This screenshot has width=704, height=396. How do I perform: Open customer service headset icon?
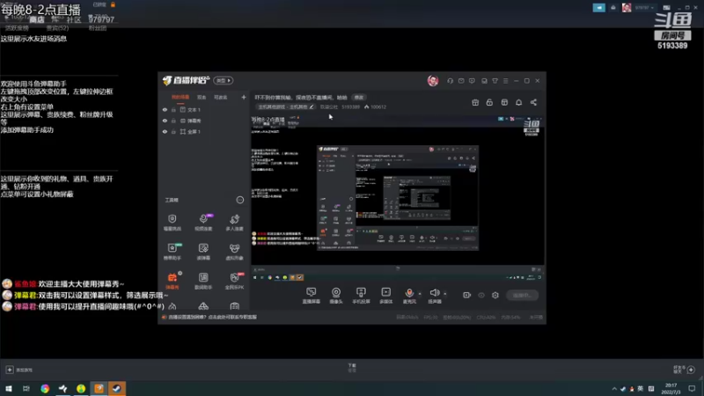pos(450,81)
